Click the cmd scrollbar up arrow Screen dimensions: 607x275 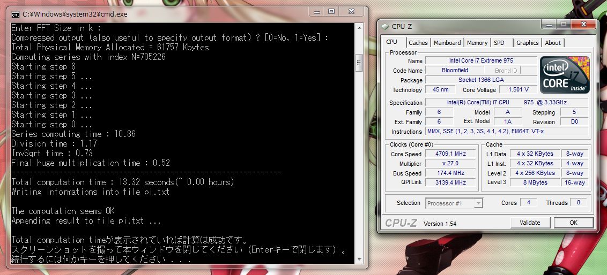click(359, 27)
